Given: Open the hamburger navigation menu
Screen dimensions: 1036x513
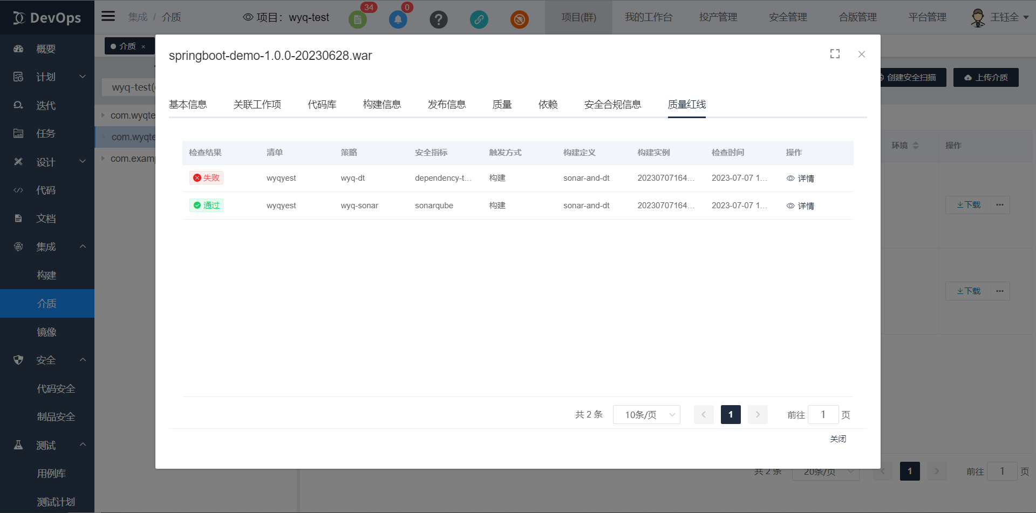Looking at the screenshot, I should coord(108,16).
